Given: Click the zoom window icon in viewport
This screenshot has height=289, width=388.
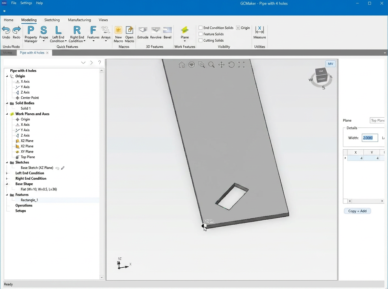Looking at the screenshot, I should [202, 65].
